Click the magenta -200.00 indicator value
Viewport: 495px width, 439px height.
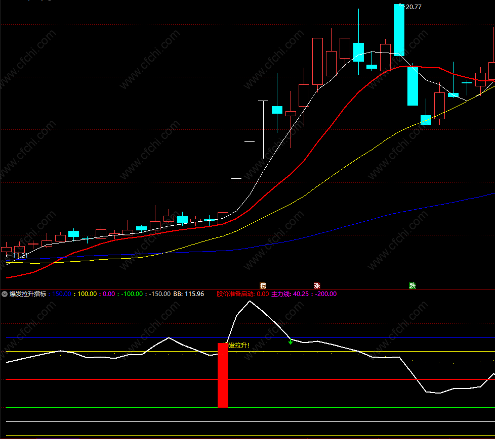pyautogui.click(x=325, y=294)
